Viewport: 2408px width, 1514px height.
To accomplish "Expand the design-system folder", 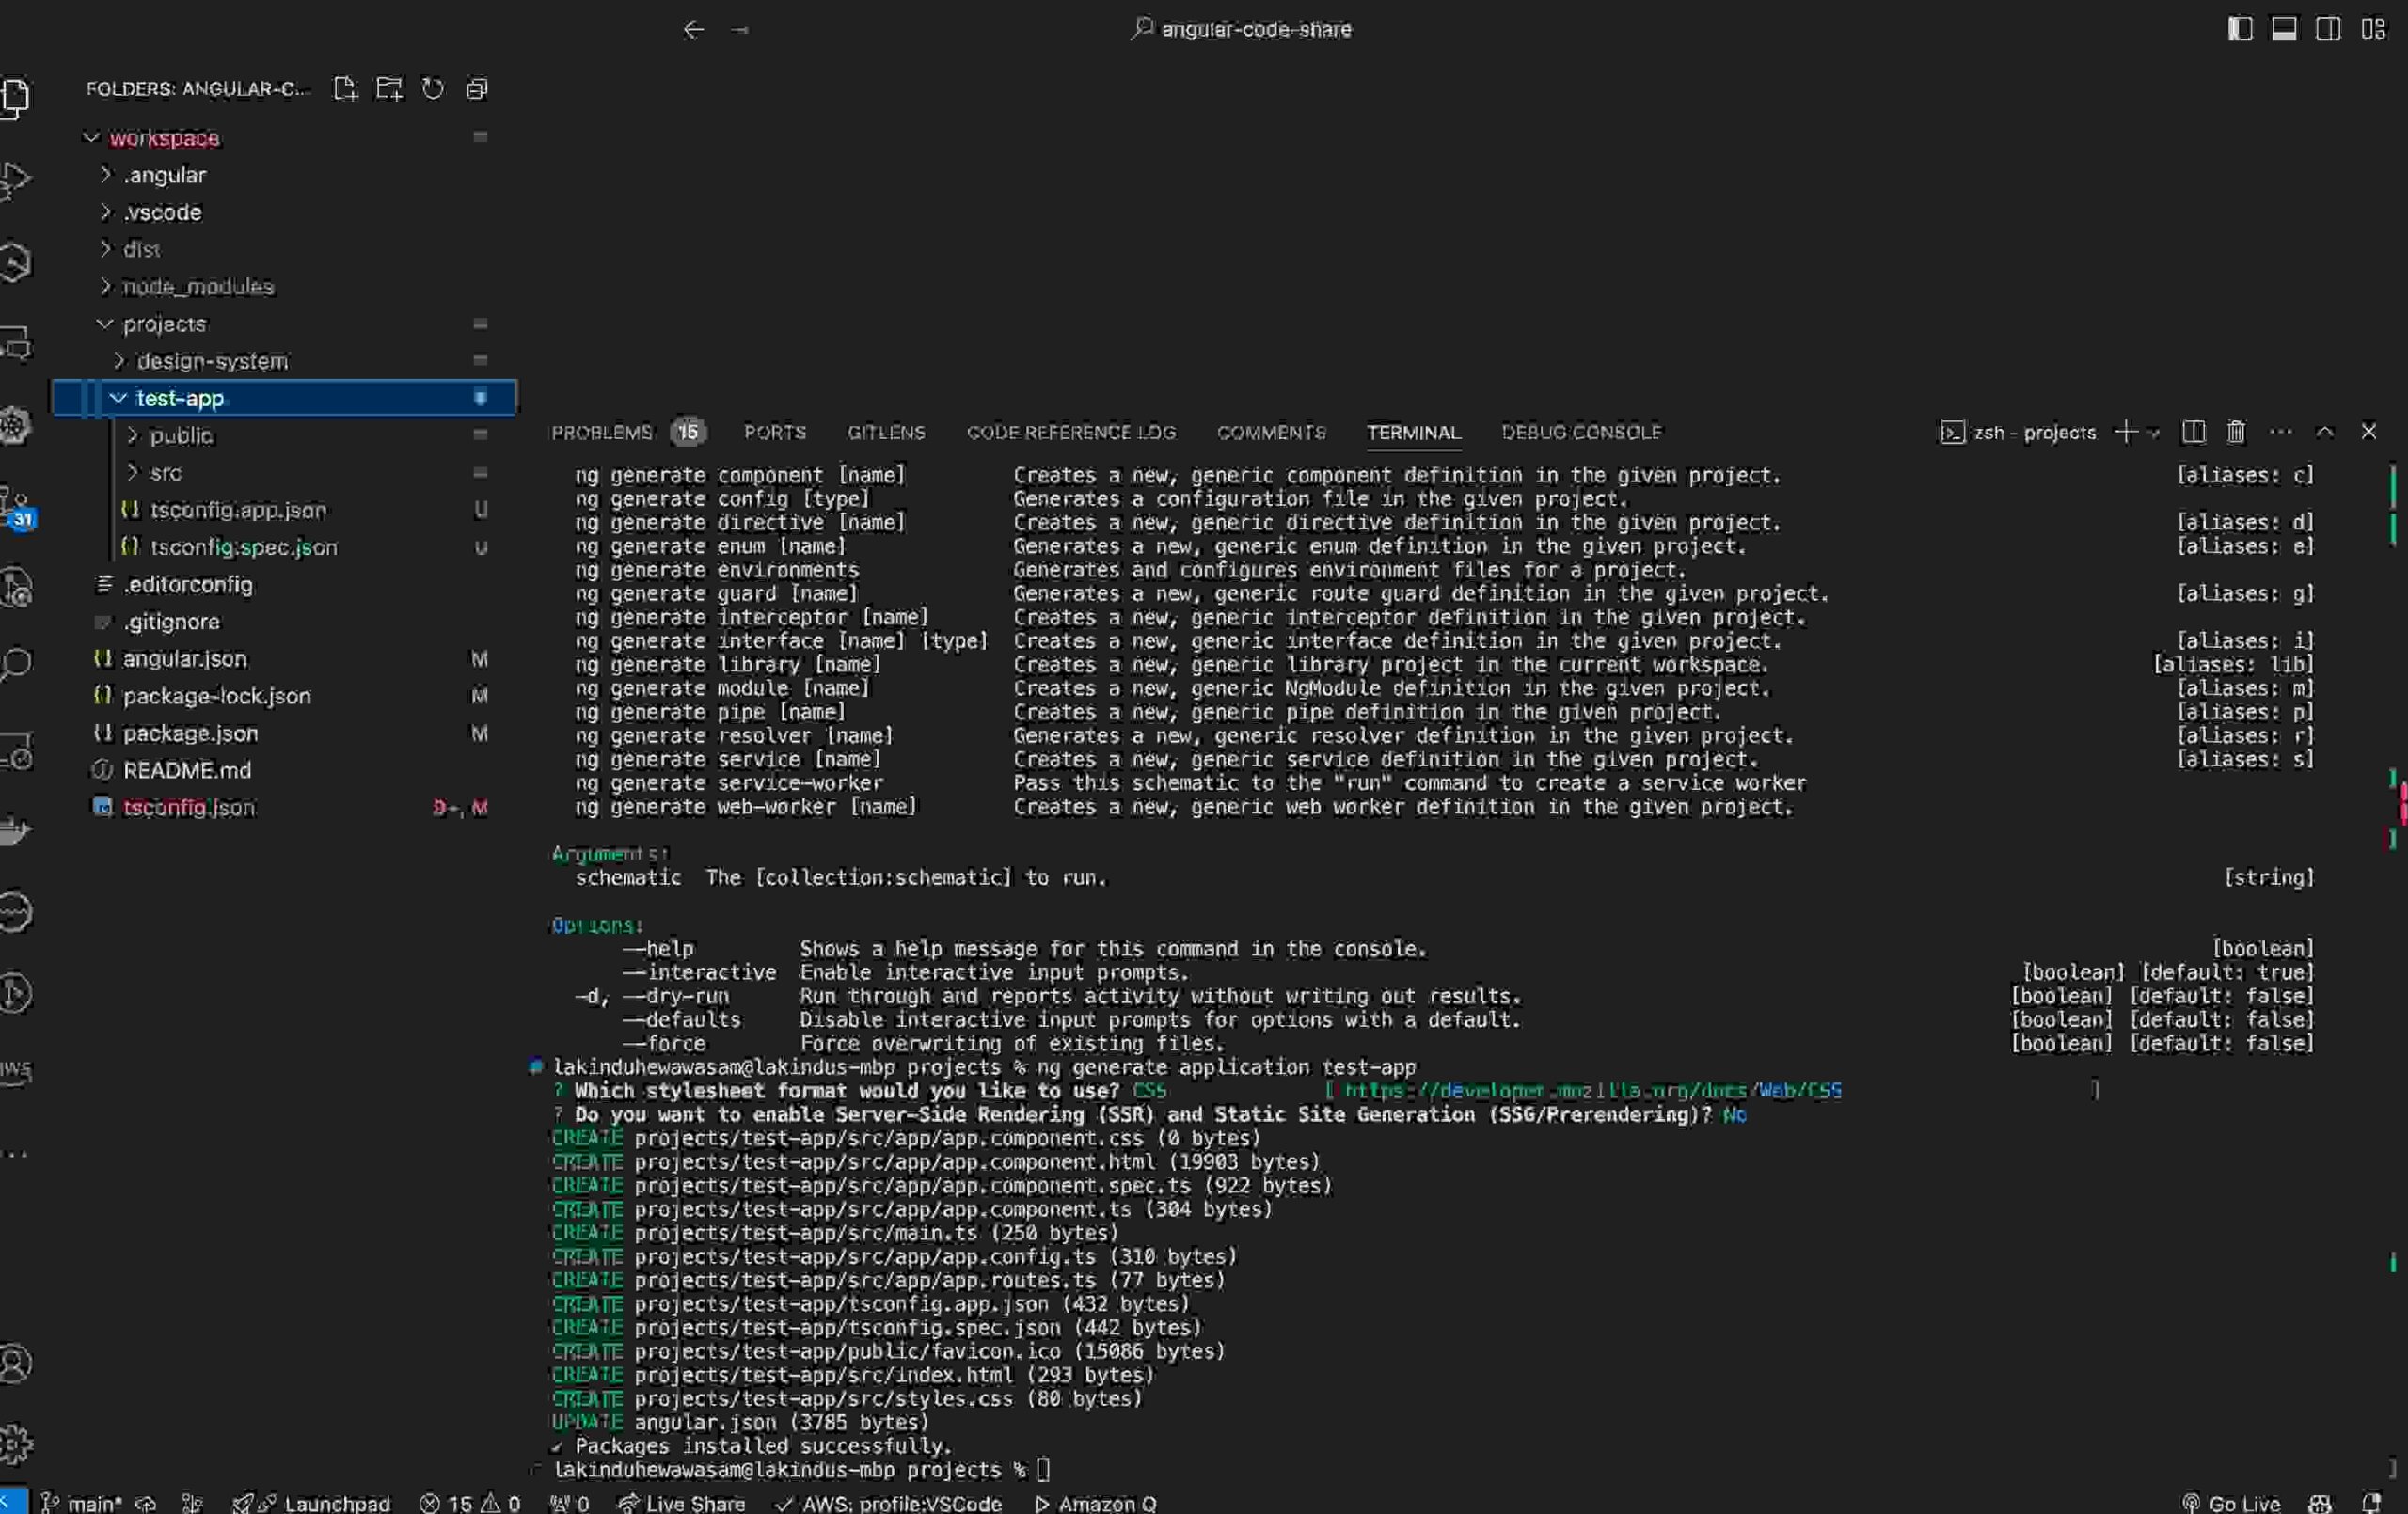I will 211,361.
